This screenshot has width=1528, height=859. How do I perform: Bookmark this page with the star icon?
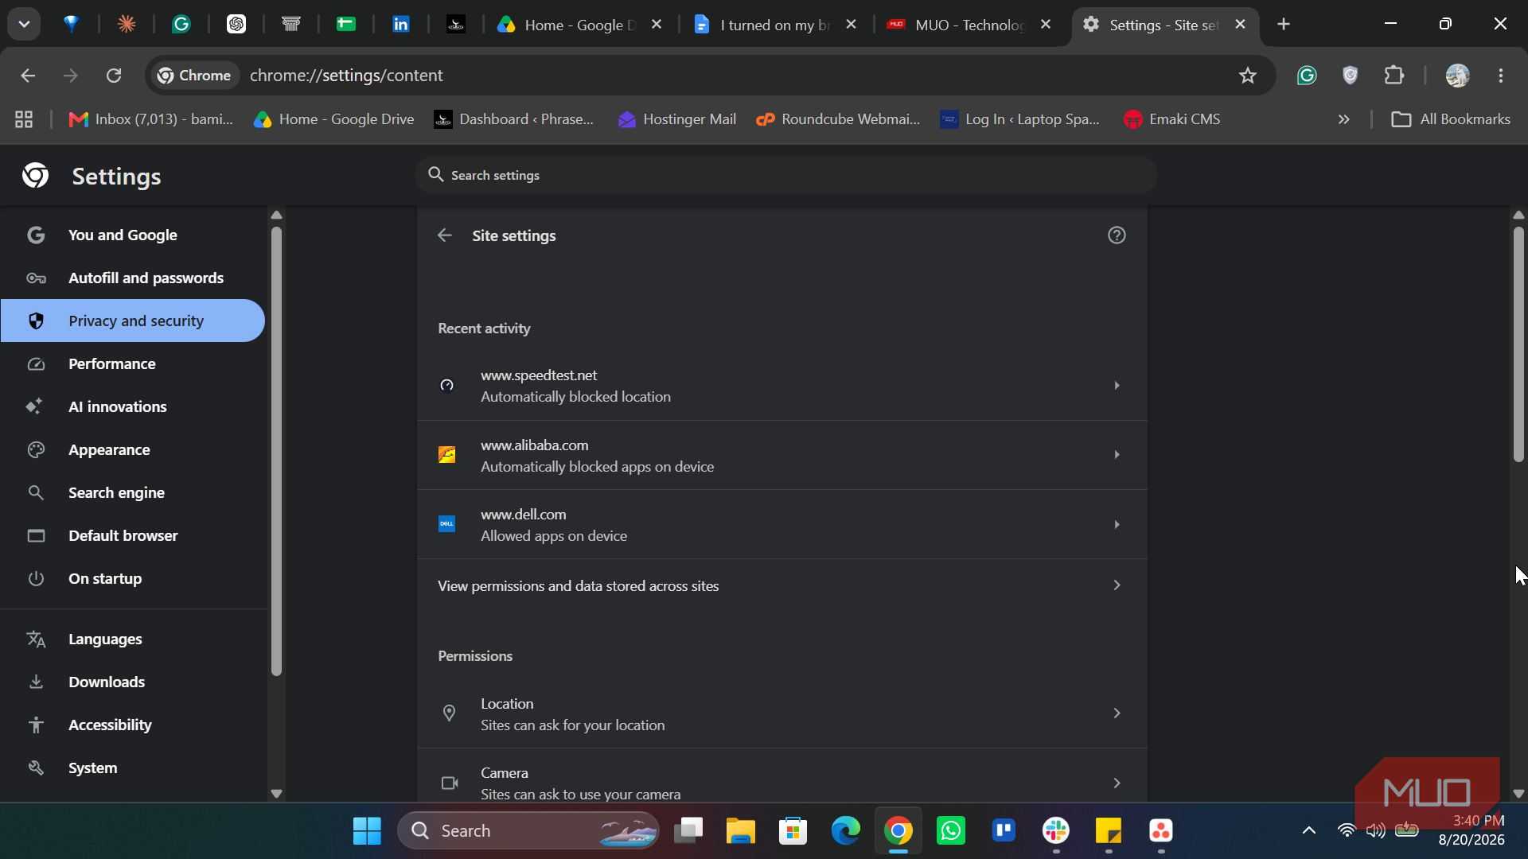1247,76
